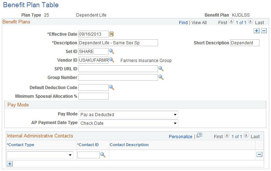Open the Personalize link for contacts grid
Viewport: 271px width, 171px height.
[x=180, y=137]
